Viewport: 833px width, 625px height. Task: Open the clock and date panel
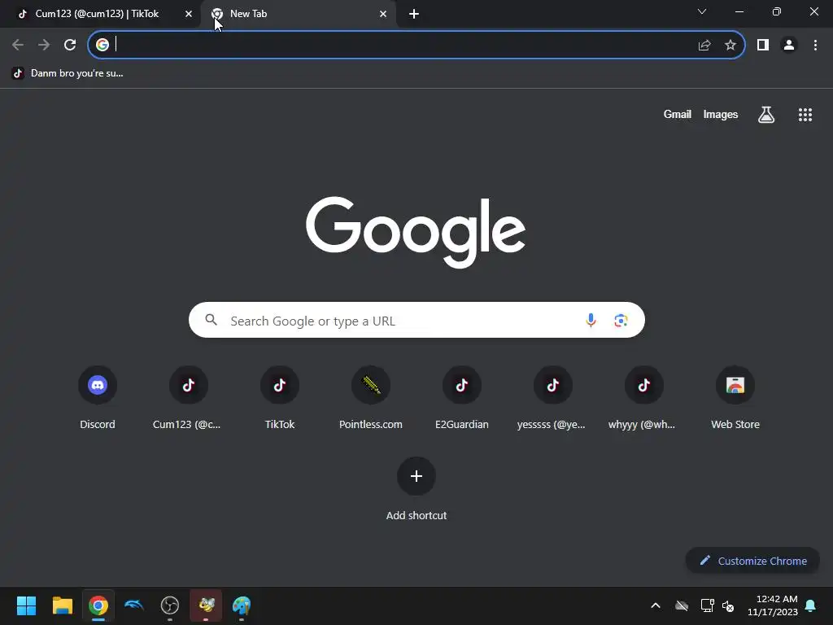(x=773, y=605)
